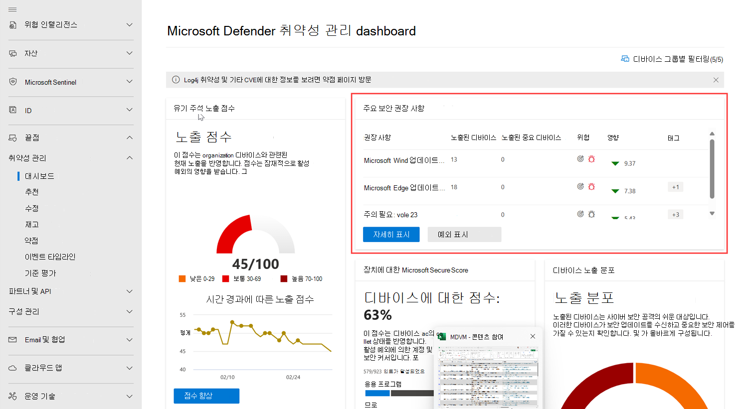Click red bug icon in Microsoft Wind row

[591, 159]
